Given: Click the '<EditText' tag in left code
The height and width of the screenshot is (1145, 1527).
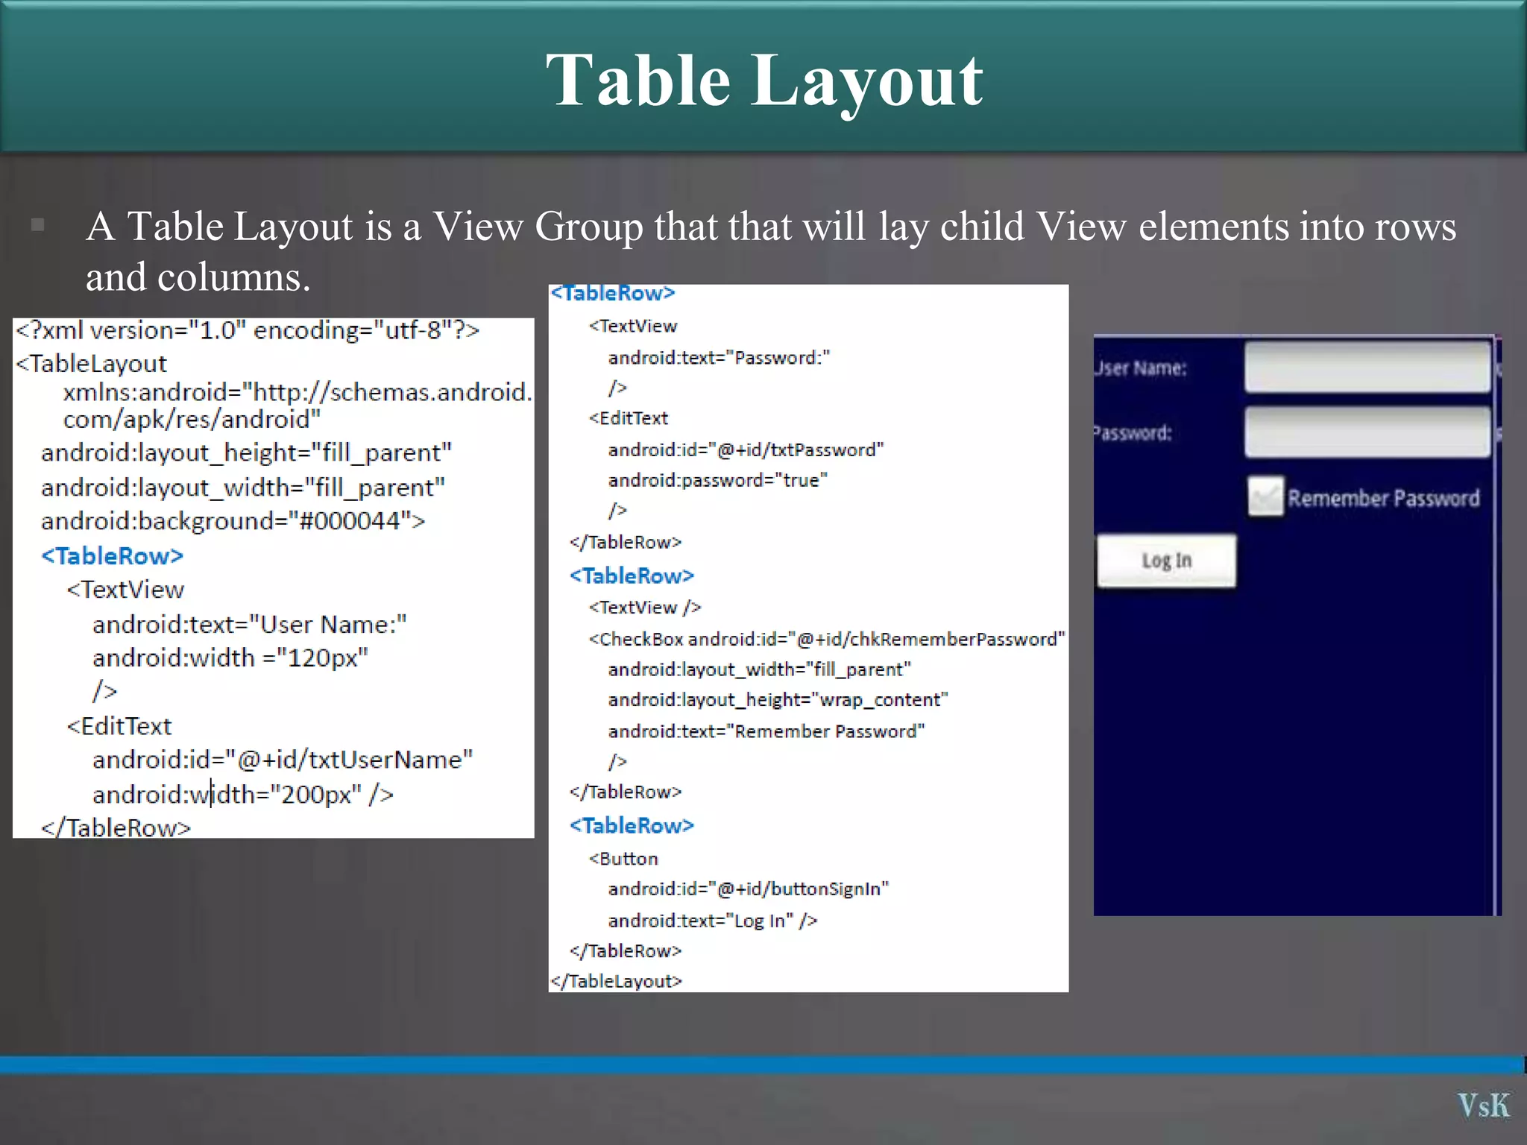Looking at the screenshot, I should coord(119,726).
